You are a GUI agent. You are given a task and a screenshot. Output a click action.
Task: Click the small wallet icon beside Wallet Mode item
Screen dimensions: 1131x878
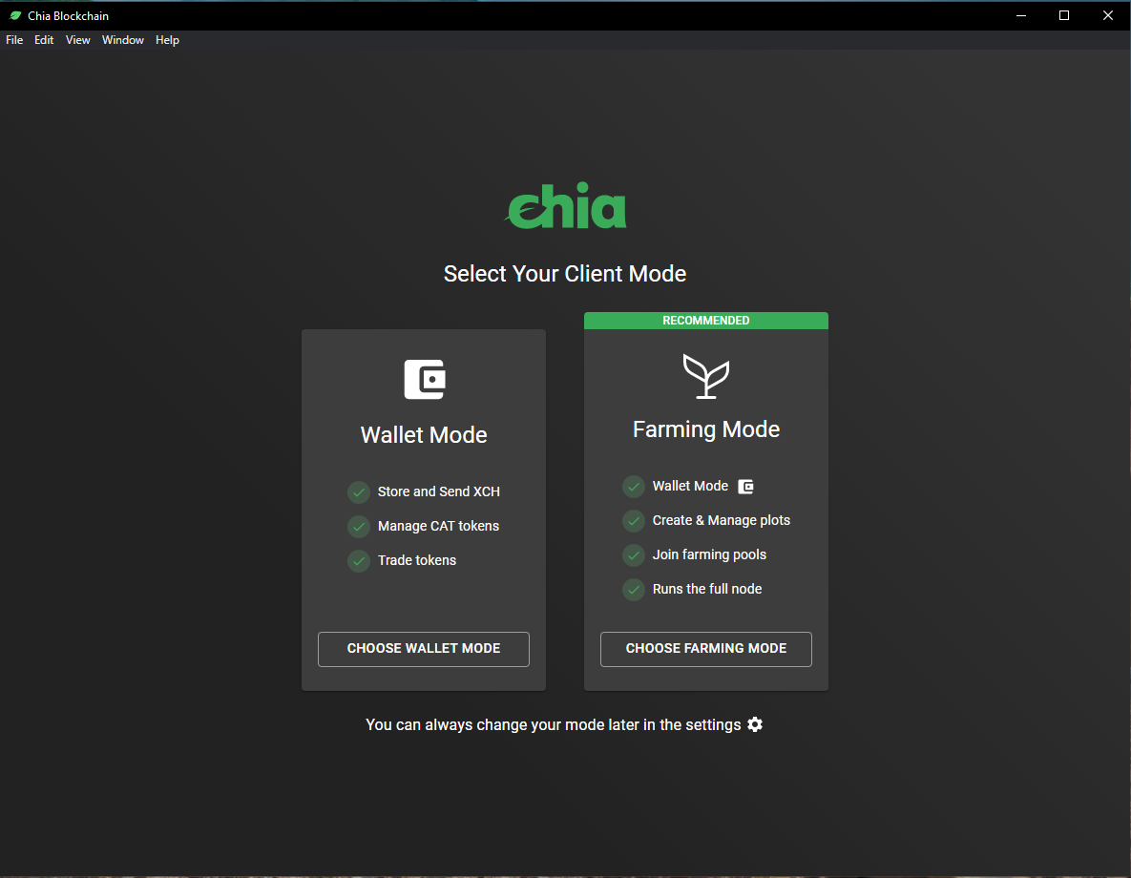pos(746,487)
